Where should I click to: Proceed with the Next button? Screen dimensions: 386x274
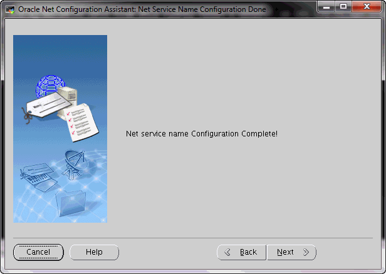292,252
